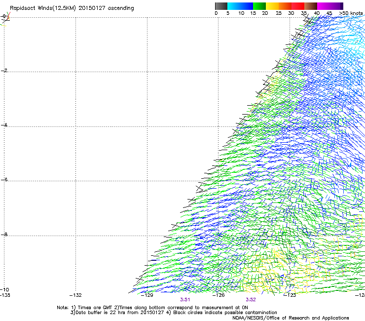Click the legend tick label '45'
The width and height of the screenshot is (365, 321).
[329, 13]
